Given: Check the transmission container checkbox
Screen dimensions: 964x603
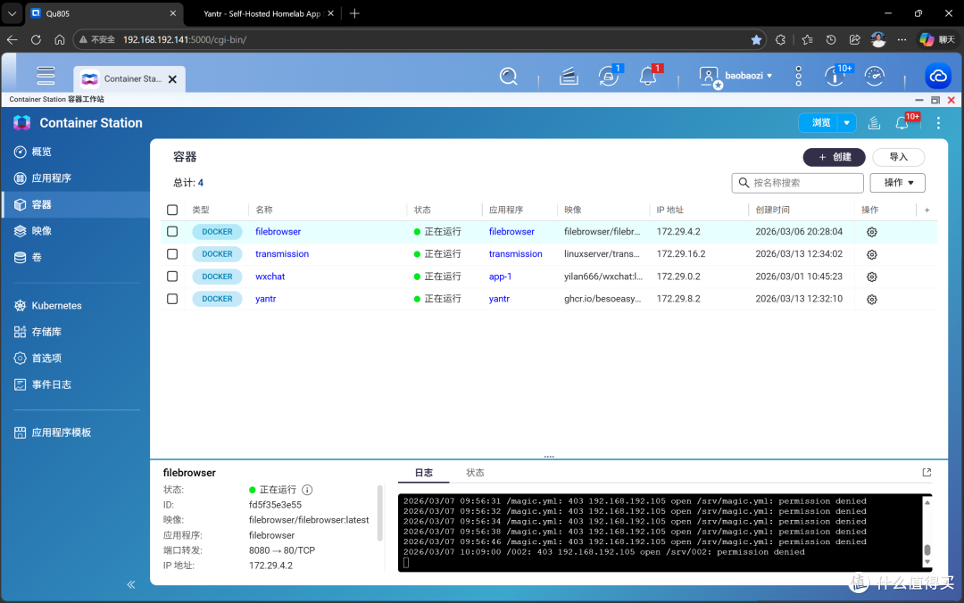Looking at the screenshot, I should coord(172,254).
